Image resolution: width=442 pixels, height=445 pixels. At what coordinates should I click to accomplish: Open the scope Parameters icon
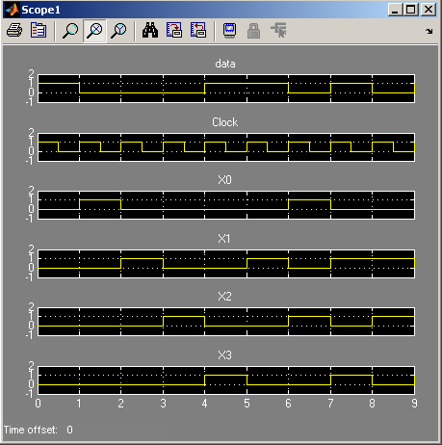coord(39,31)
